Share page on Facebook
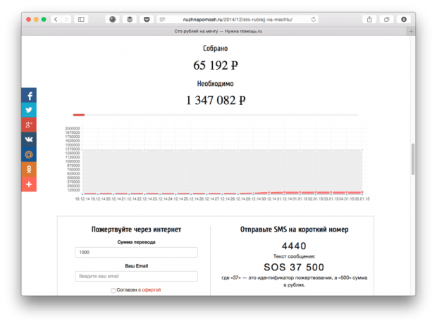The height and width of the screenshot is (326, 437). click(29, 95)
